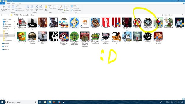The height and width of the screenshot is (104, 185).
Task: Select the Skyrim shortcut
Action: pyautogui.click(x=53, y=37)
